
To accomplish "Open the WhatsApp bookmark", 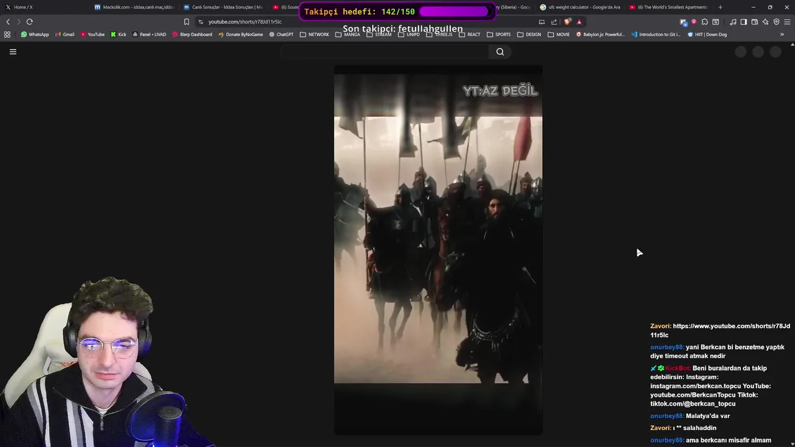I will 35,34.
